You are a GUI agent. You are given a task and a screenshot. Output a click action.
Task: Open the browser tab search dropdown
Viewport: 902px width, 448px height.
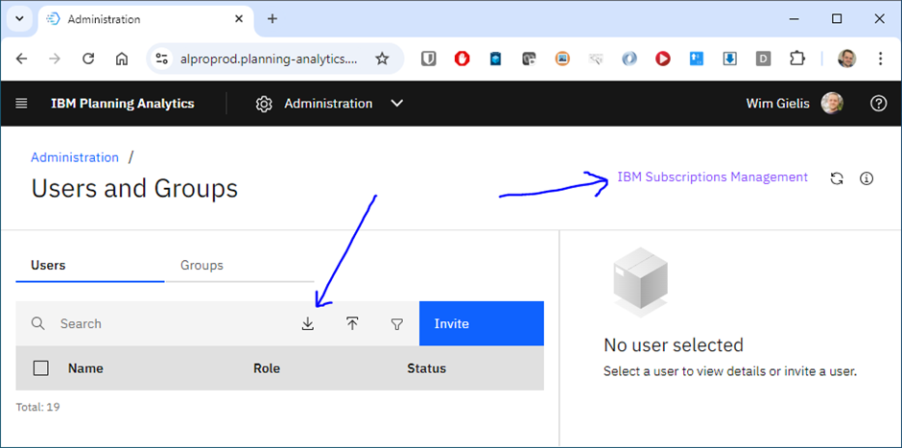click(19, 18)
